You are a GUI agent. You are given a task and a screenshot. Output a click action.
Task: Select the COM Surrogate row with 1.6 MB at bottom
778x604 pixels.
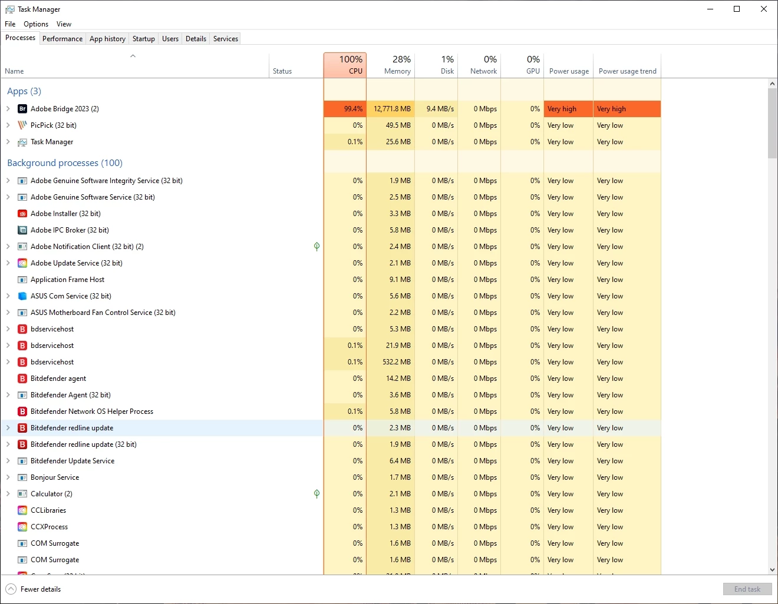tap(331, 560)
